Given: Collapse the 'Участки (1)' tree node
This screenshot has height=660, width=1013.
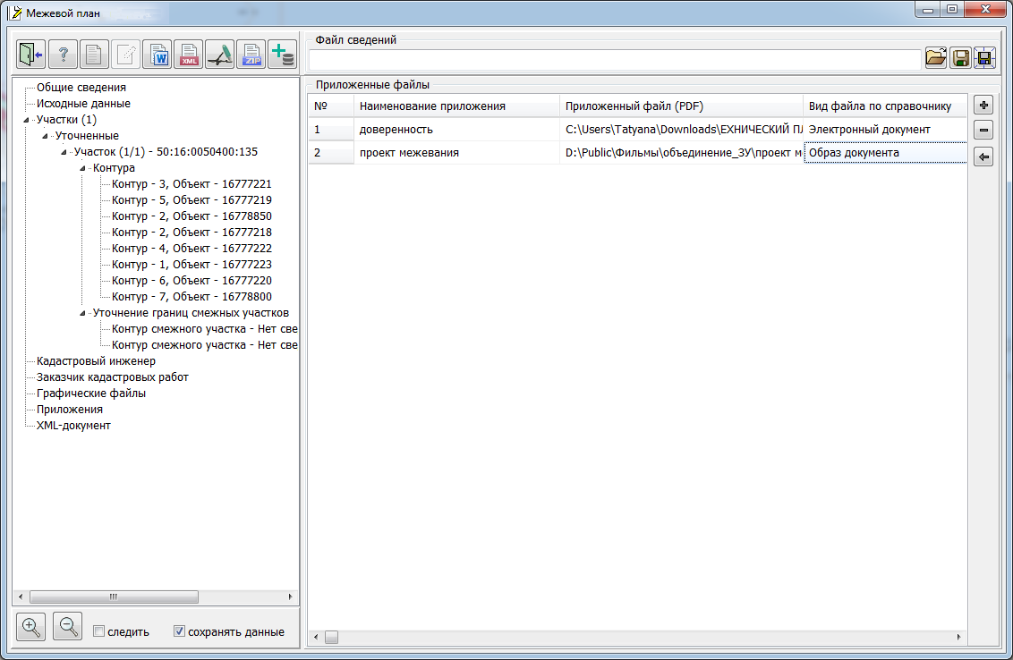Looking at the screenshot, I should (27, 120).
